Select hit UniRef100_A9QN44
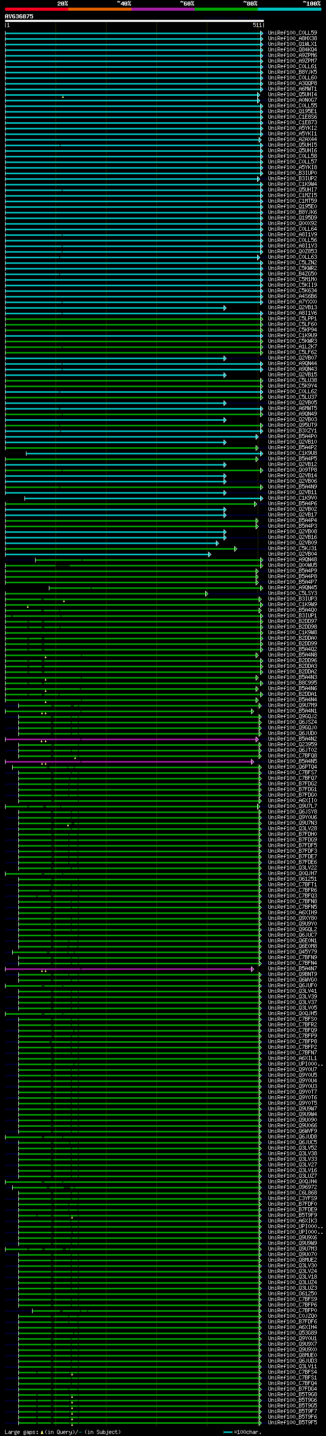326x1436 pixels. click(x=292, y=364)
